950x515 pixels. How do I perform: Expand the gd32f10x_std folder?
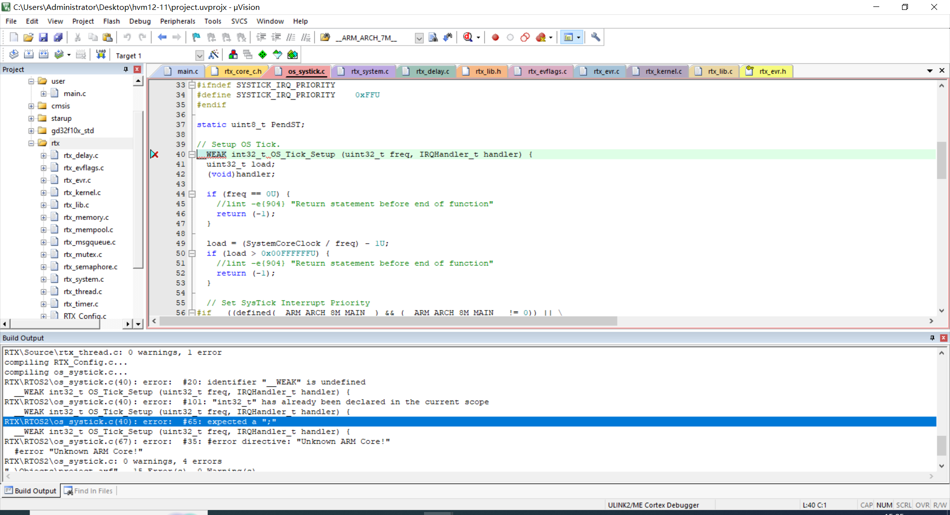(31, 131)
